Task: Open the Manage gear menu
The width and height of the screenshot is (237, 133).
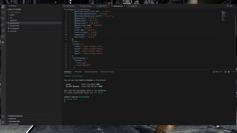Action: [3, 122]
